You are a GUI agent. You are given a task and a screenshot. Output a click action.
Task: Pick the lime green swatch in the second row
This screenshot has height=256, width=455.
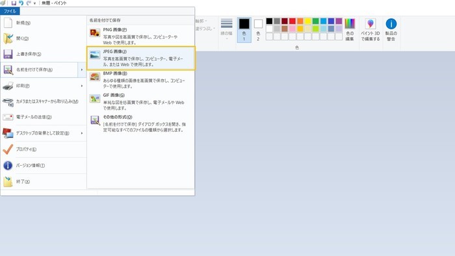tap(316, 29)
